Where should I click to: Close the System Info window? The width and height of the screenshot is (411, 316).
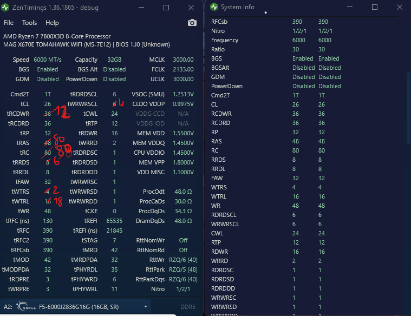[x=400, y=7]
